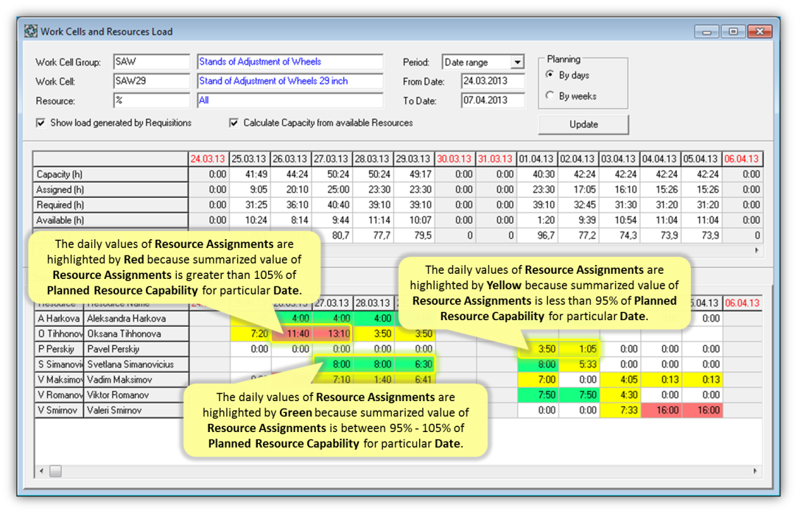The width and height of the screenshot is (797, 513).
Task: Click left arrow of bottom horizontal scrollbar
Action: pos(41,471)
